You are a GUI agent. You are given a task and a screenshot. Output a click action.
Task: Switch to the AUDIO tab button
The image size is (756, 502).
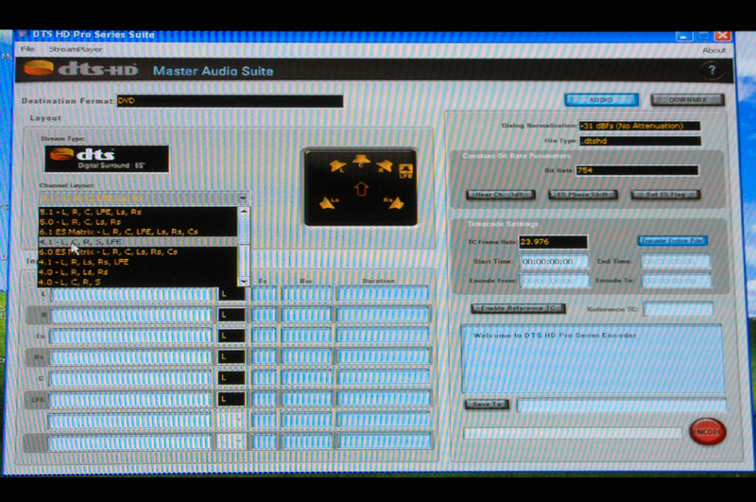pyautogui.click(x=601, y=100)
